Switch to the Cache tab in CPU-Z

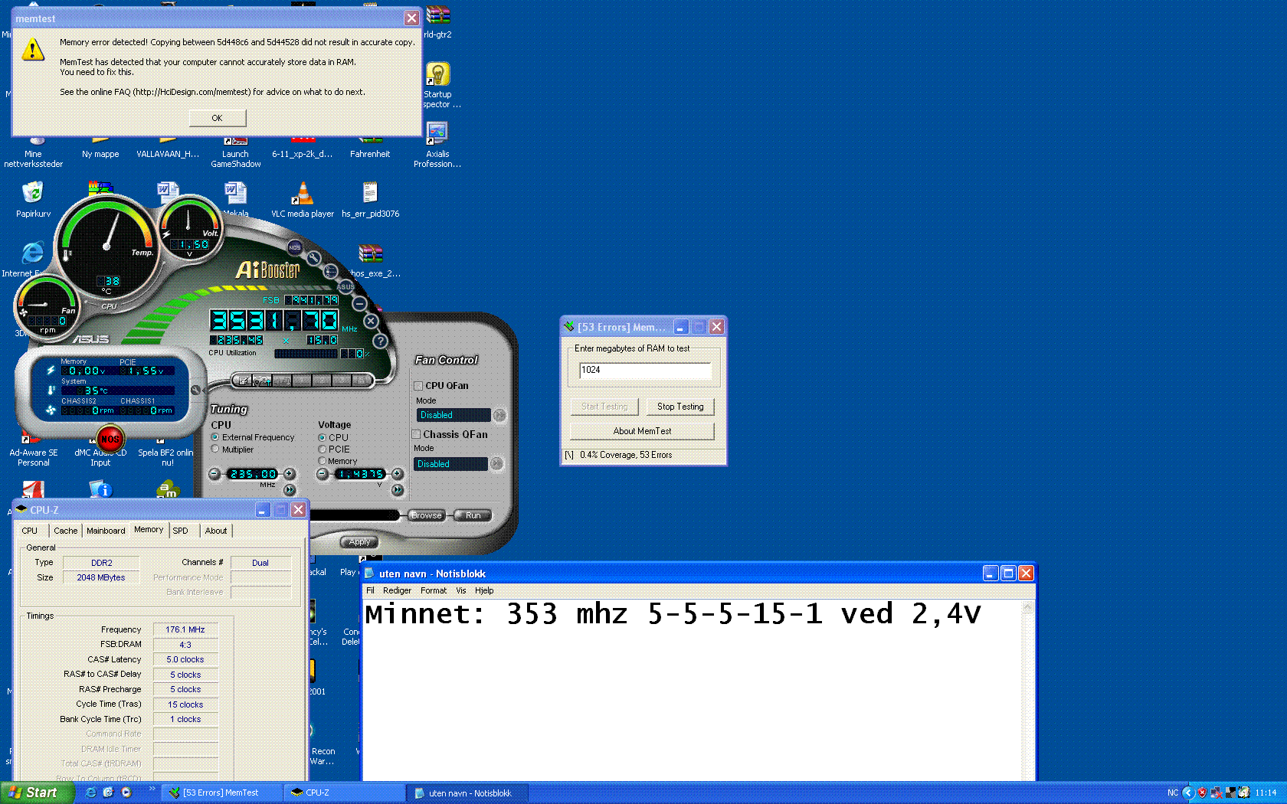65,531
